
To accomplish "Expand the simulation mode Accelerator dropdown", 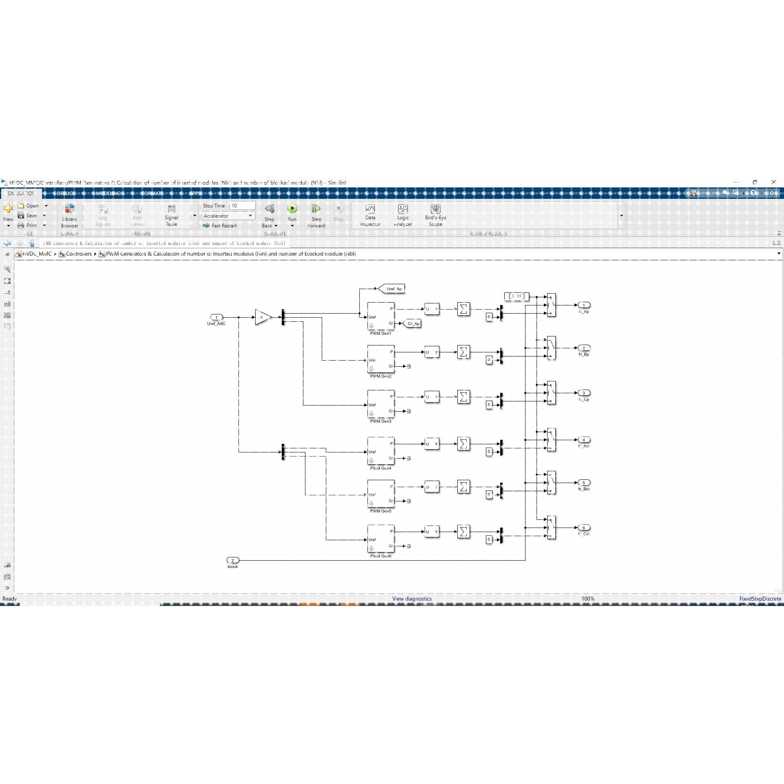I will [x=250, y=216].
